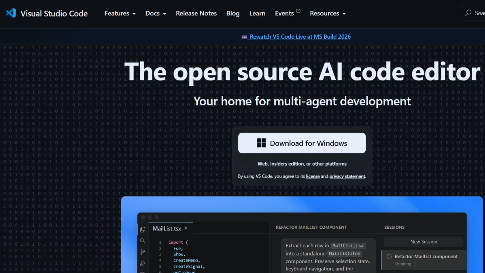The height and width of the screenshot is (273, 485).
Task: Expand the Docs dropdown menu
Action: click(x=156, y=13)
